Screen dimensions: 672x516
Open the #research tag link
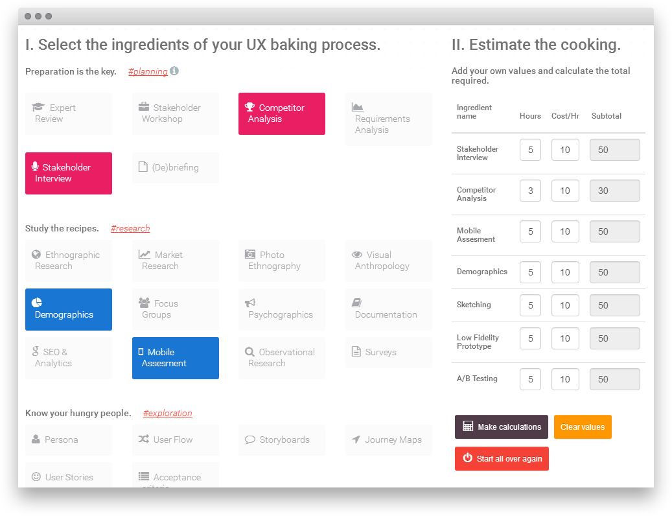tap(130, 229)
